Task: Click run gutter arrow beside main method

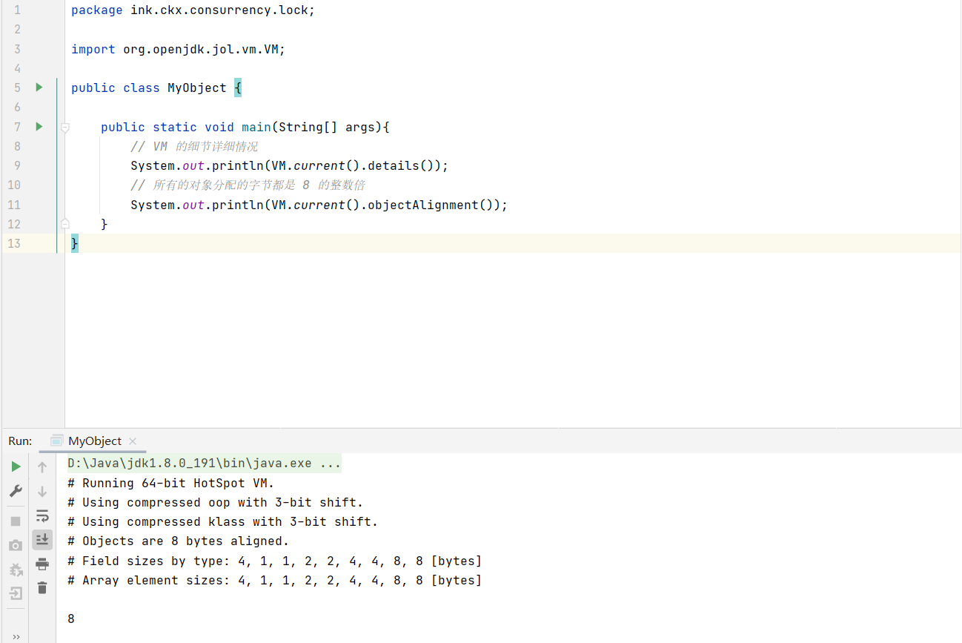Action: click(x=39, y=127)
